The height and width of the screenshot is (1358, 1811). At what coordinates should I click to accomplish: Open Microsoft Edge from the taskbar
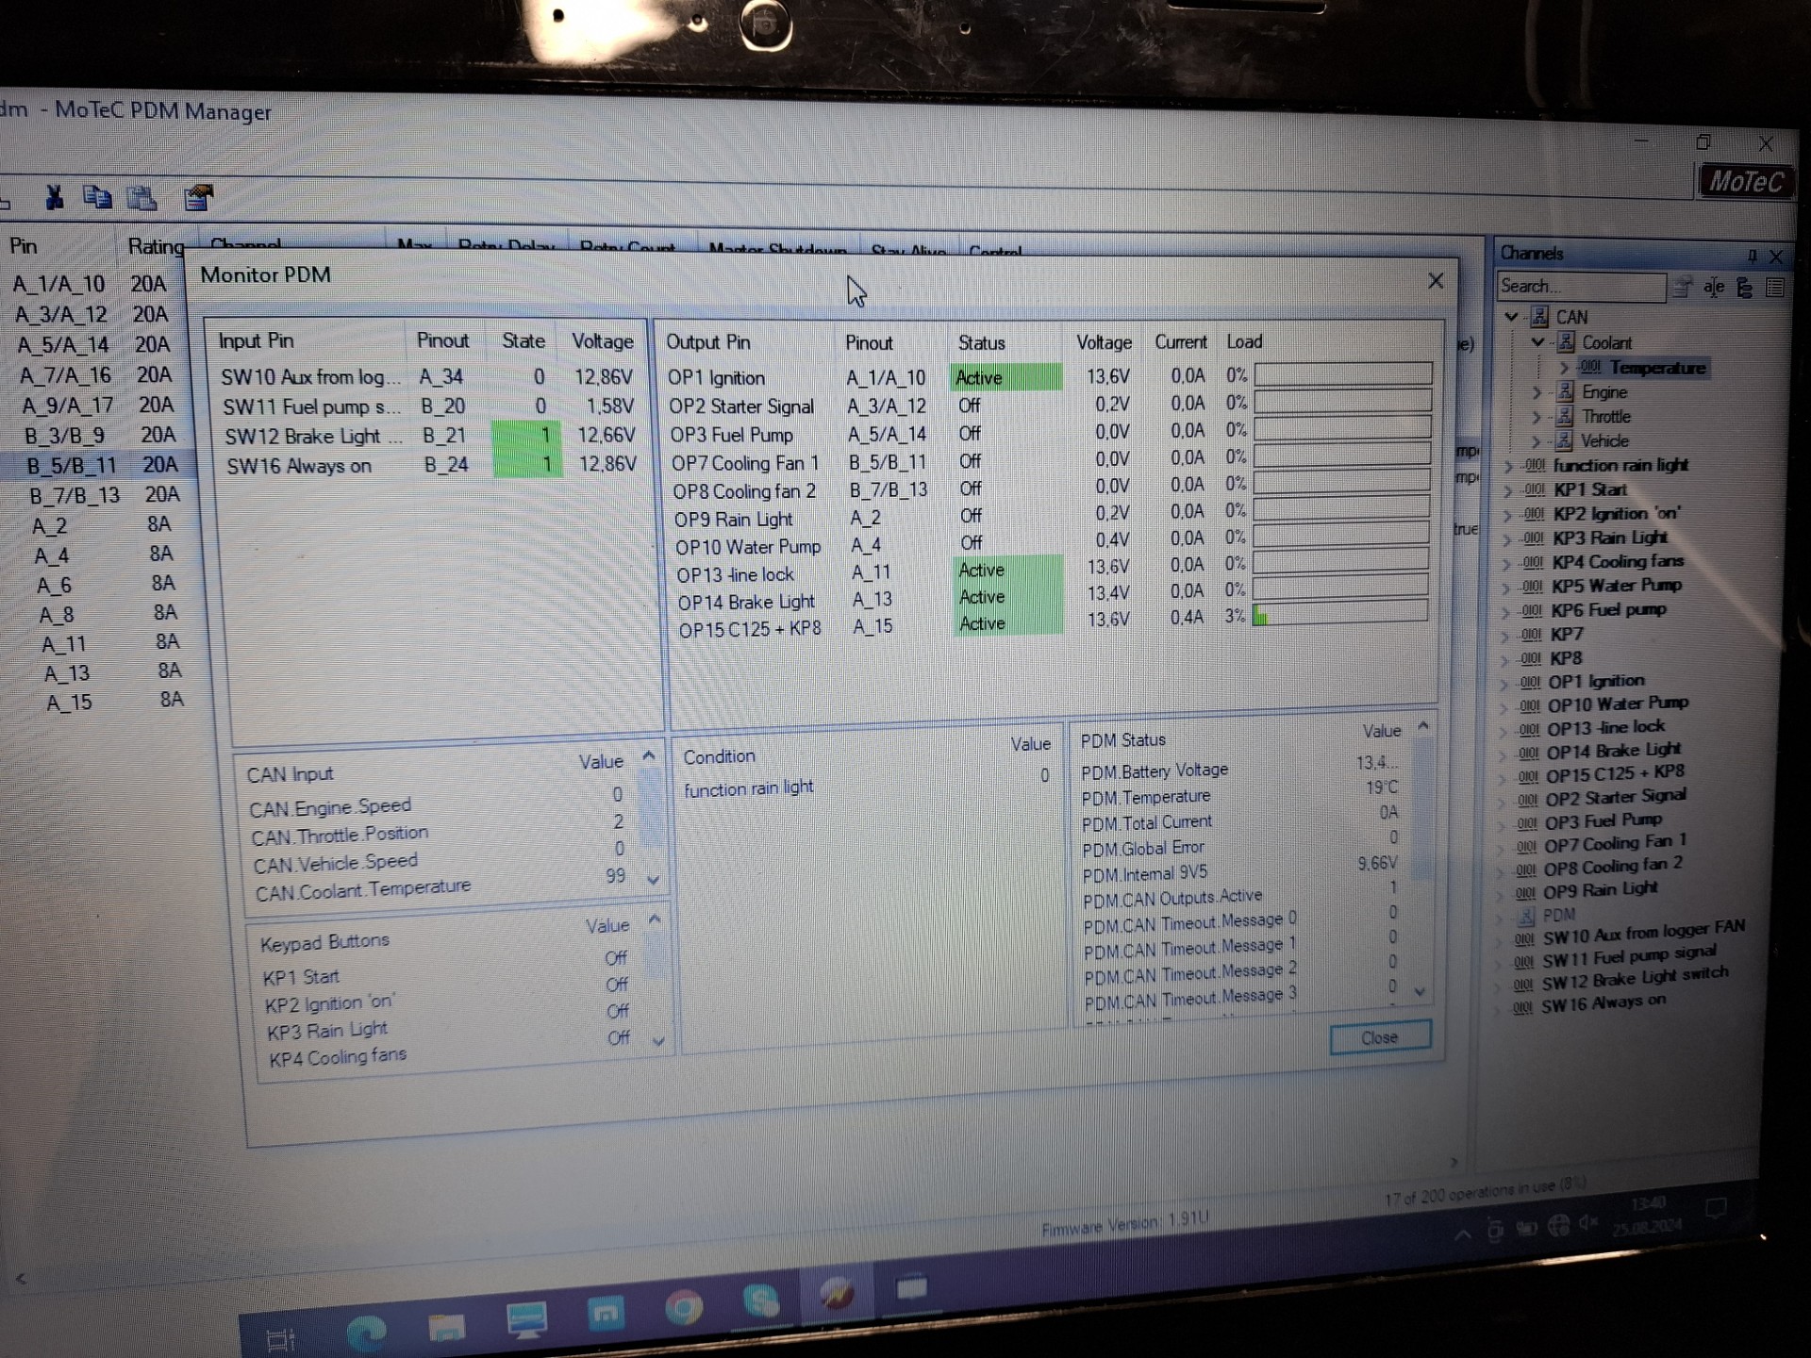[366, 1332]
